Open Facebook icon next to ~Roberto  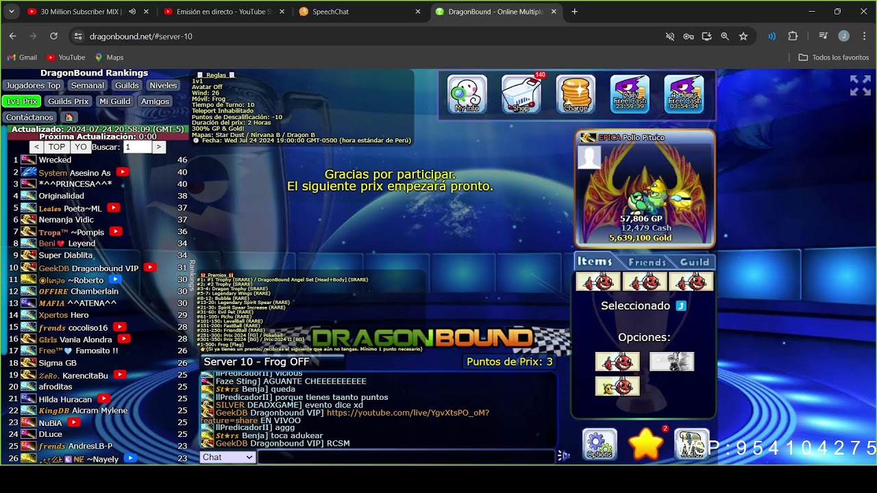tap(115, 279)
